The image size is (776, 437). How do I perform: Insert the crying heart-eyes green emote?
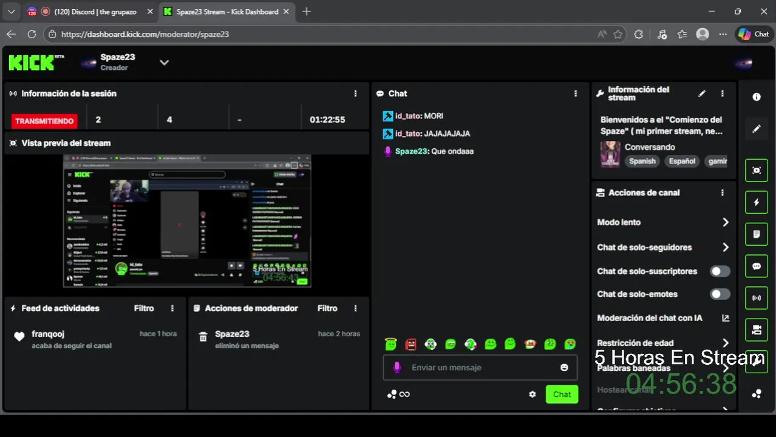coord(570,344)
